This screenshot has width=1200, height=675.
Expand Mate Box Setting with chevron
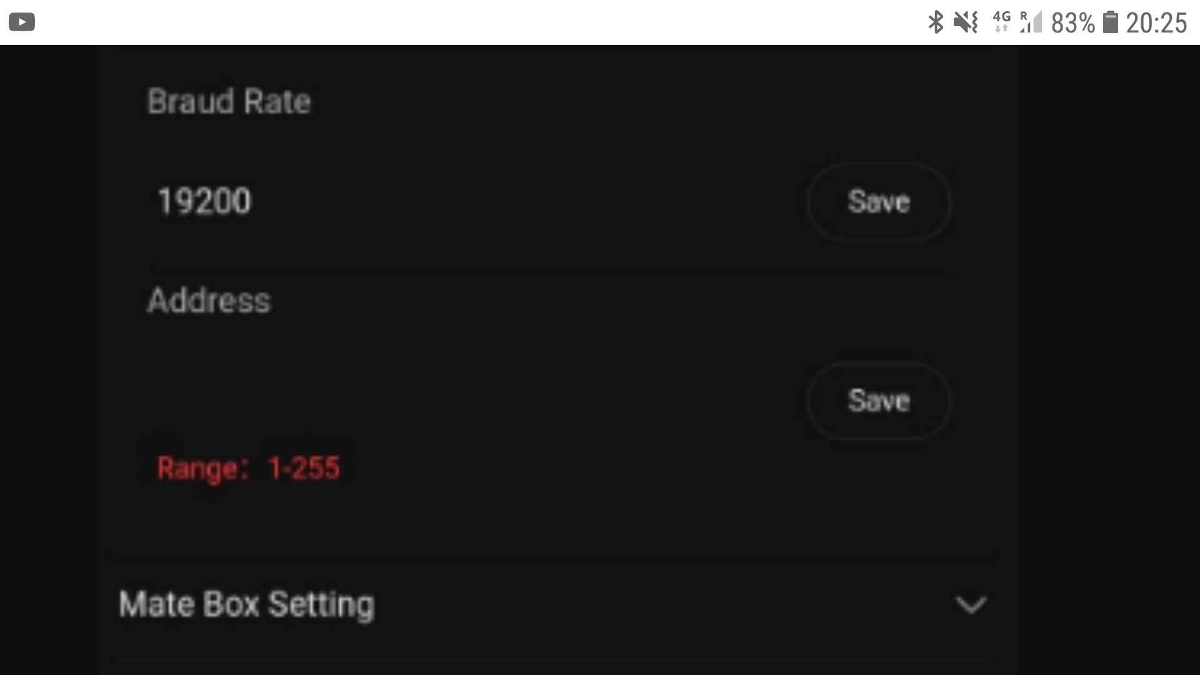pos(971,604)
